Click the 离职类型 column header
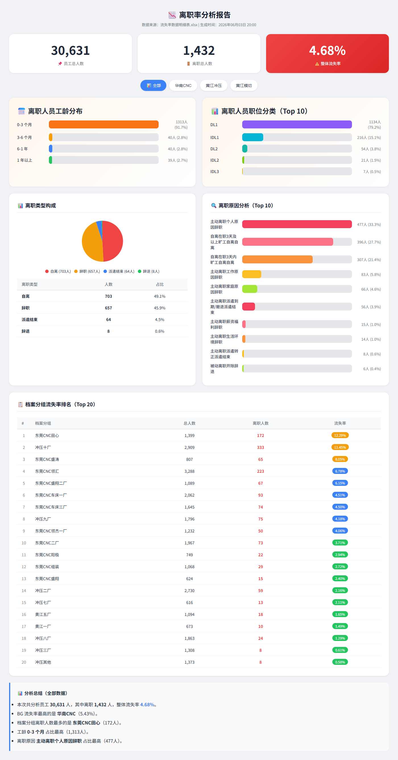 30,284
